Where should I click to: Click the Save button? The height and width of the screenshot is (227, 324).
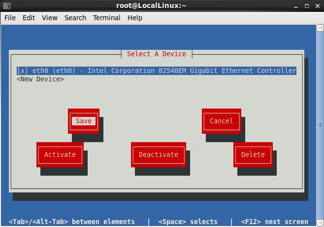click(x=84, y=121)
